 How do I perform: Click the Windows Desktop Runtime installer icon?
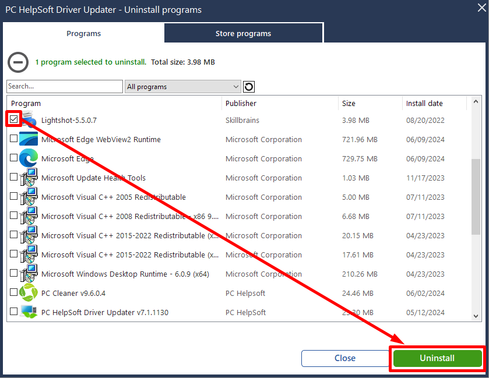tap(29, 274)
